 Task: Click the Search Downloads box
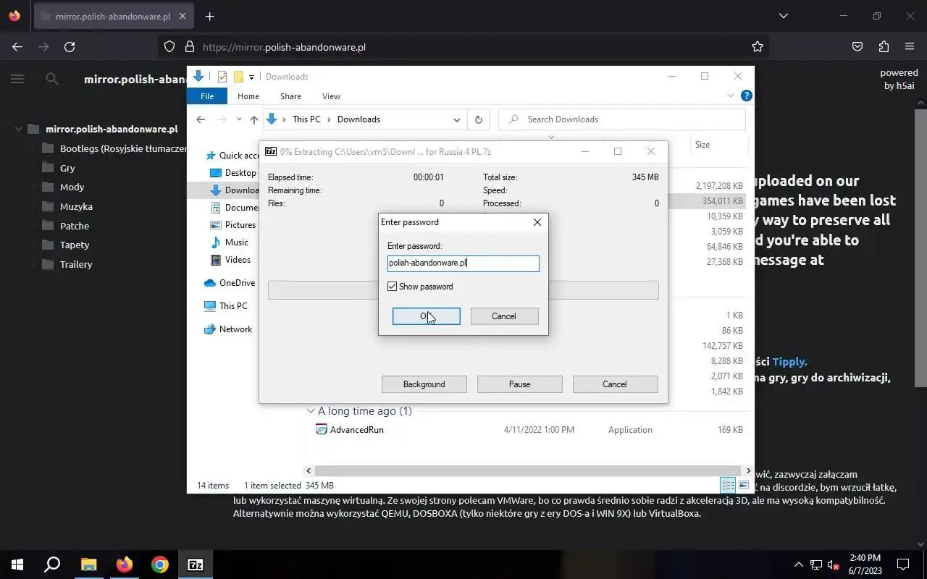(622, 119)
